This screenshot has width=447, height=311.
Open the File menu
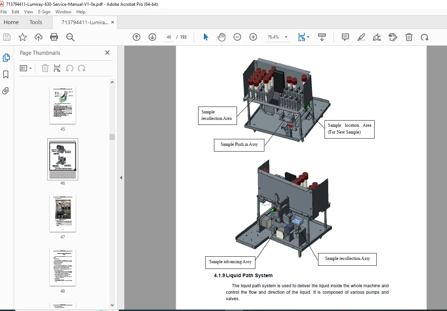click(4, 12)
